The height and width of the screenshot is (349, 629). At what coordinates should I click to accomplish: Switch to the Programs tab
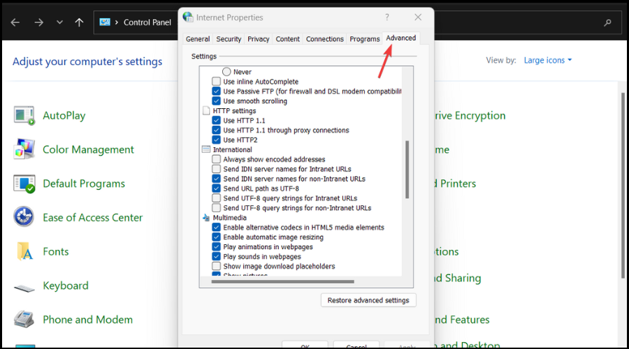[x=365, y=39]
